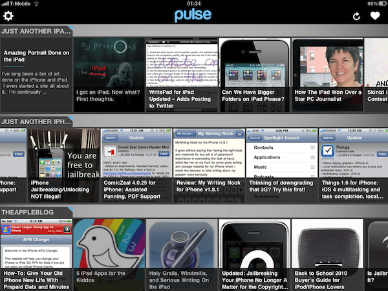Open 'Review: My Writing Nook' story
This screenshot has width=388, height=291.
click(210, 166)
